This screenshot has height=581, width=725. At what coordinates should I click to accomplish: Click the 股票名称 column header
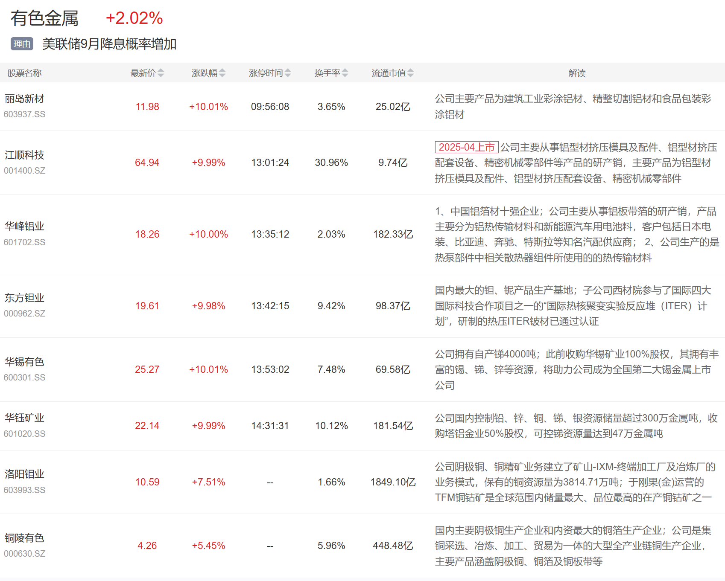pos(24,73)
